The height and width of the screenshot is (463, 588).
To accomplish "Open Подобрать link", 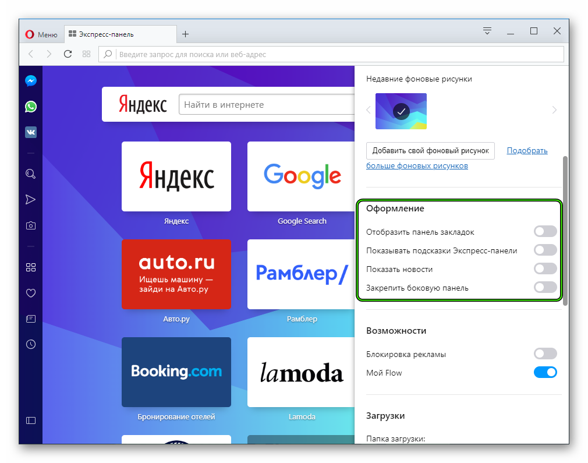I will coord(527,151).
